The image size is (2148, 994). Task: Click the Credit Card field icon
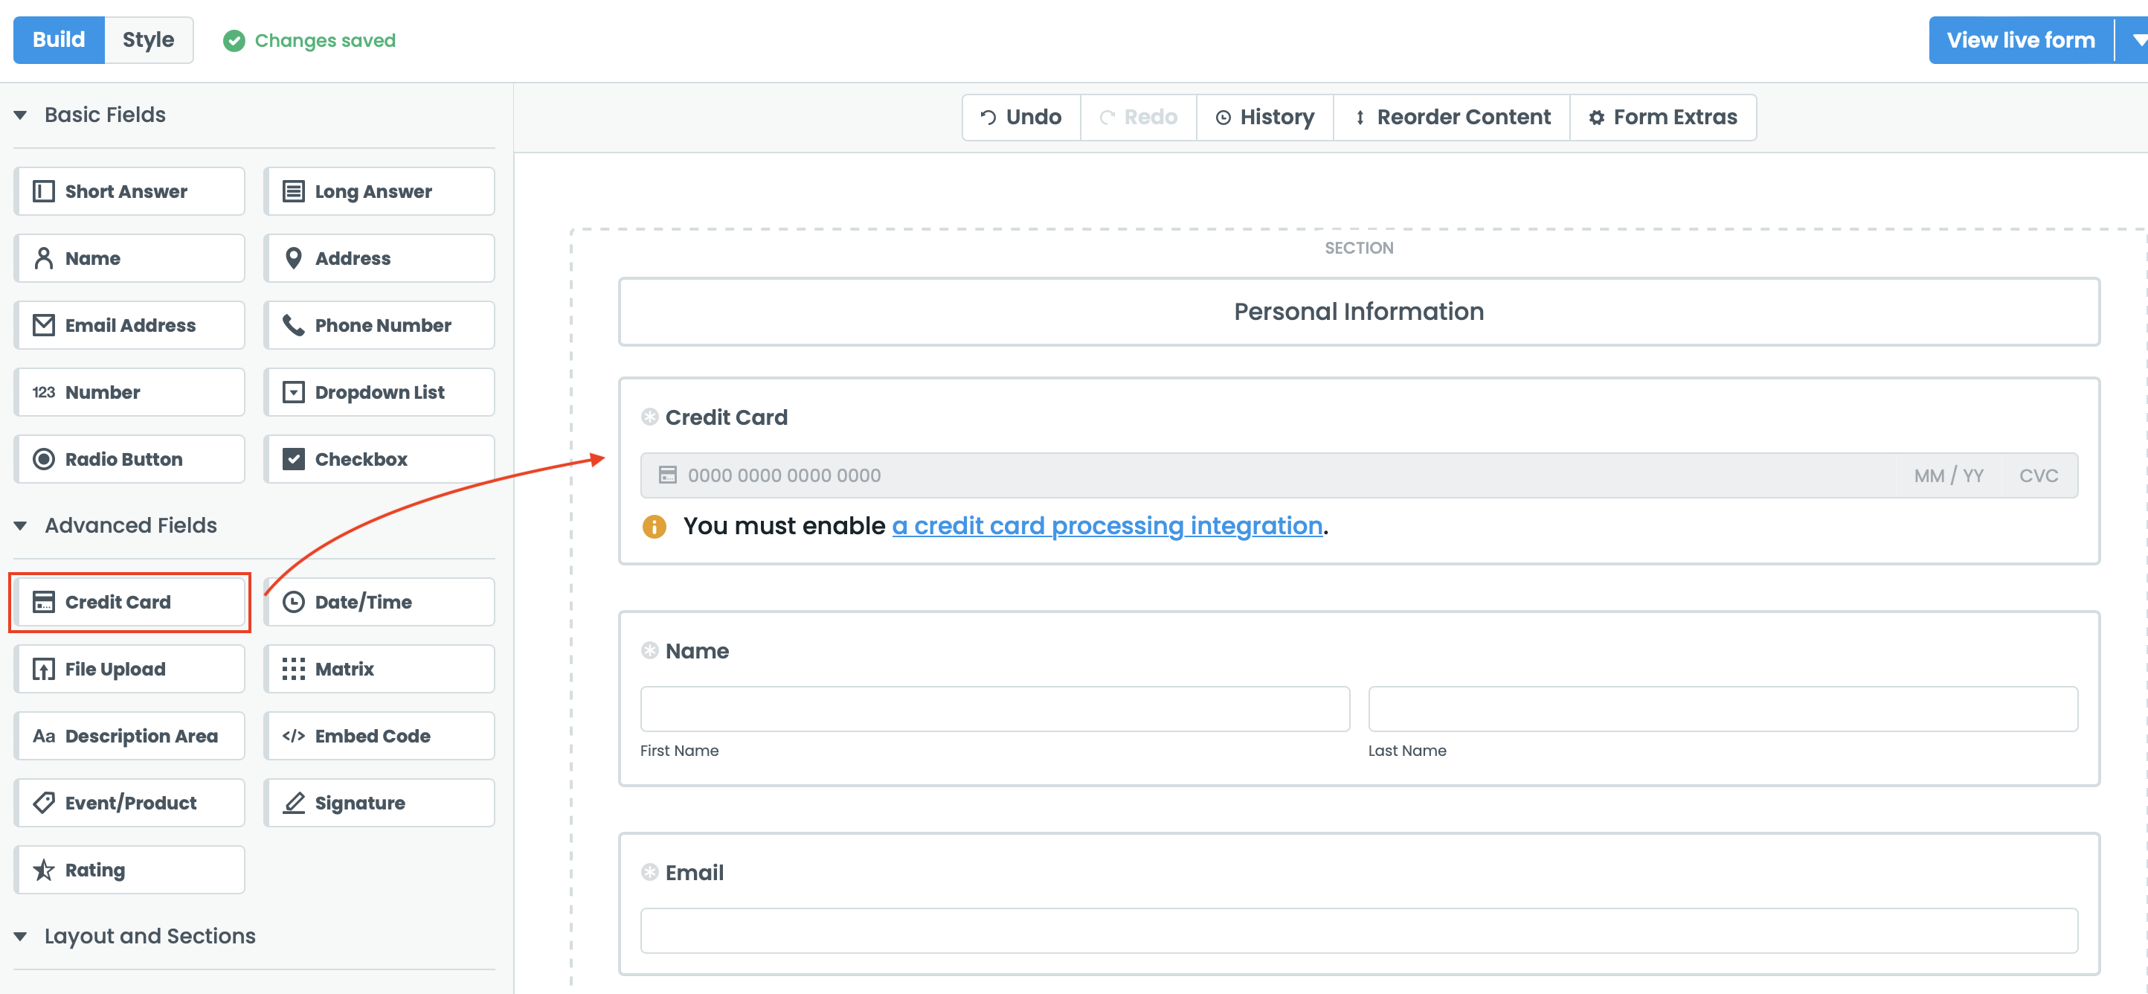click(x=43, y=601)
